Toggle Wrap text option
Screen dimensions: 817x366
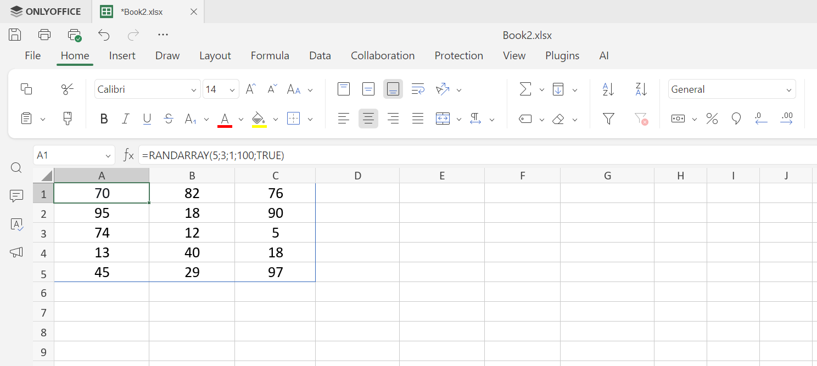(418, 89)
